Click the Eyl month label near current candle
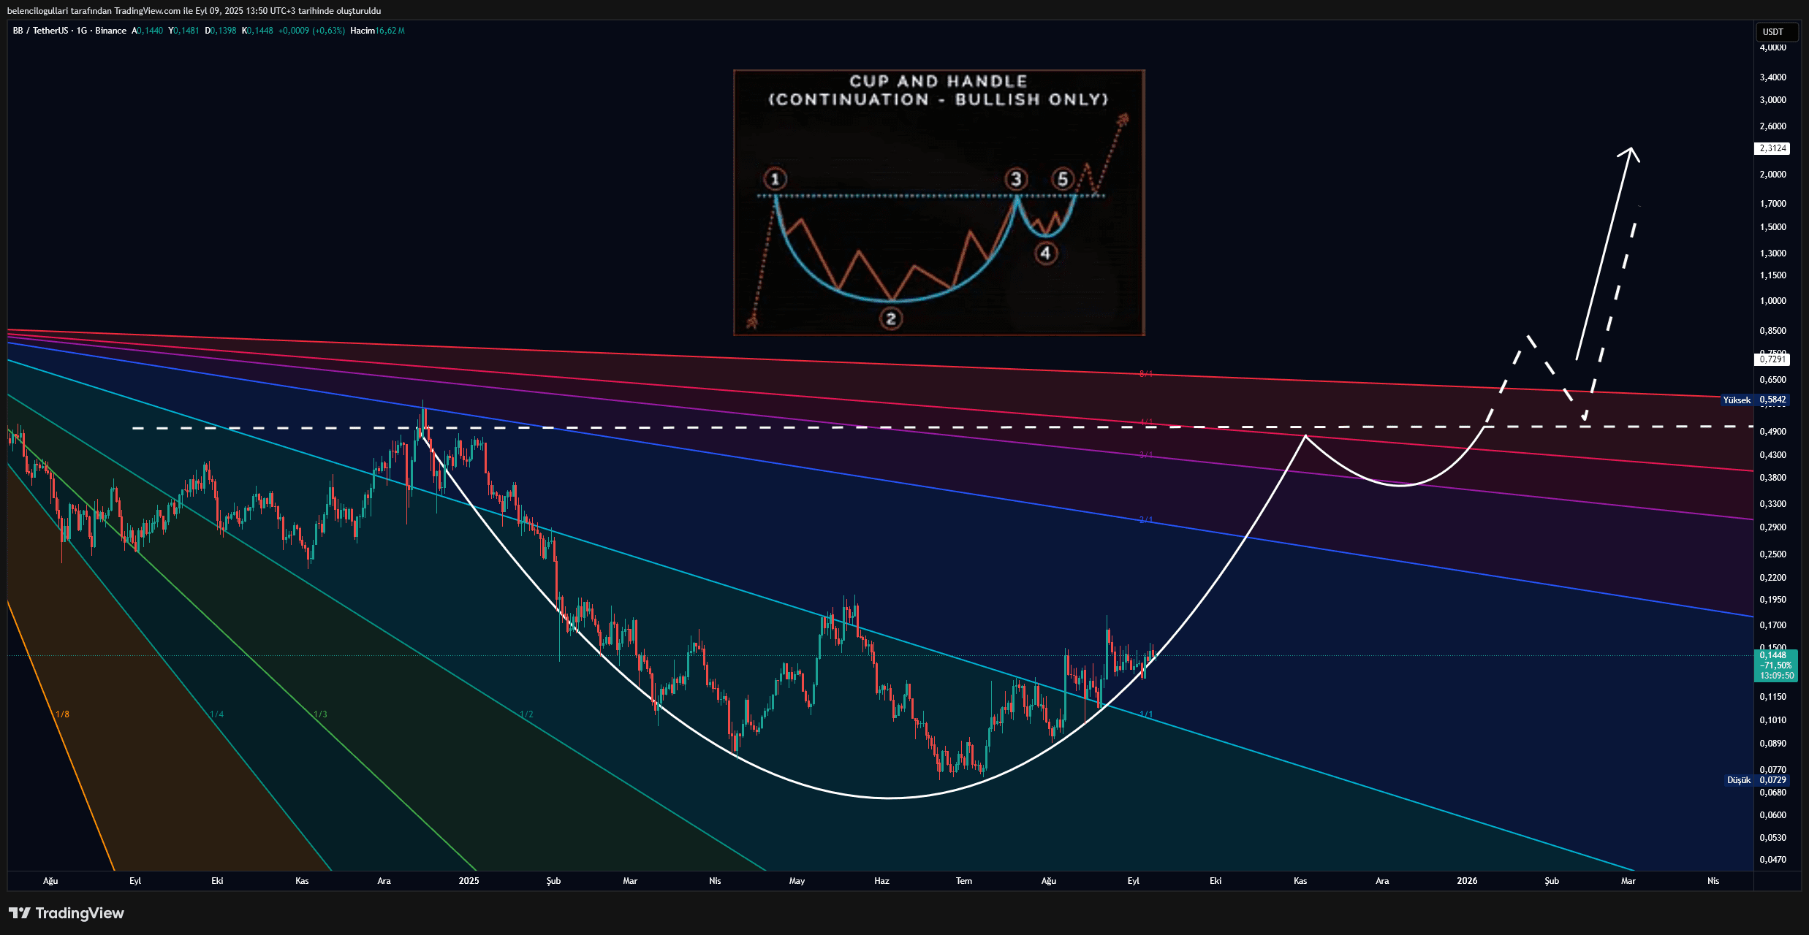The width and height of the screenshot is (1809, 935). [x=1133, y=881]
